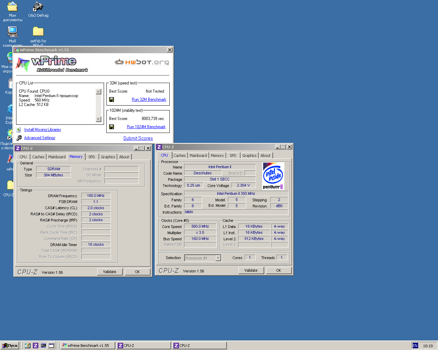Launch the notepad-style quick launch icon in taskbar
The height and width of the screenshot is (350, 438).
pyautogui.click(x=28, y=346)
